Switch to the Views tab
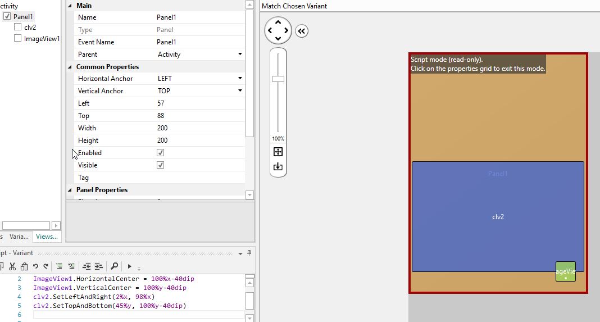 coord(47,237)
